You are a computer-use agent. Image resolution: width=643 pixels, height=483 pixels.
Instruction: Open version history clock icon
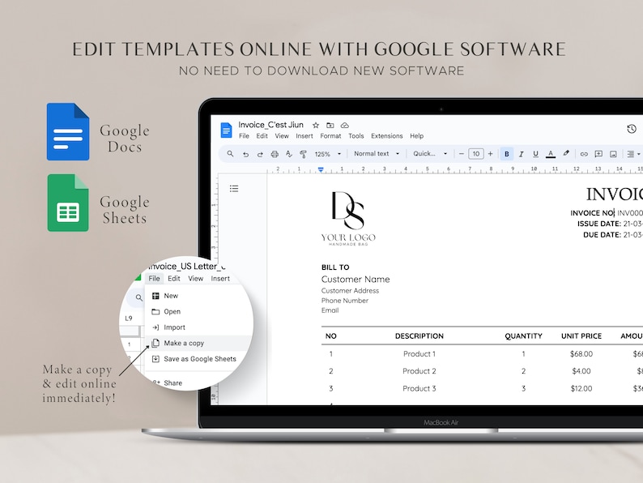pyautogui.click(x=632, y=129)
